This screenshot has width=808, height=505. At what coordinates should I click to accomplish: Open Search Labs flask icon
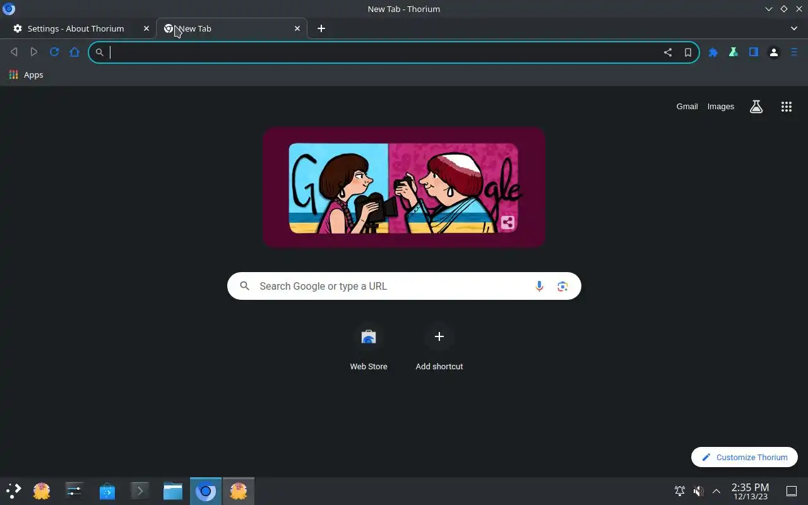756,107
